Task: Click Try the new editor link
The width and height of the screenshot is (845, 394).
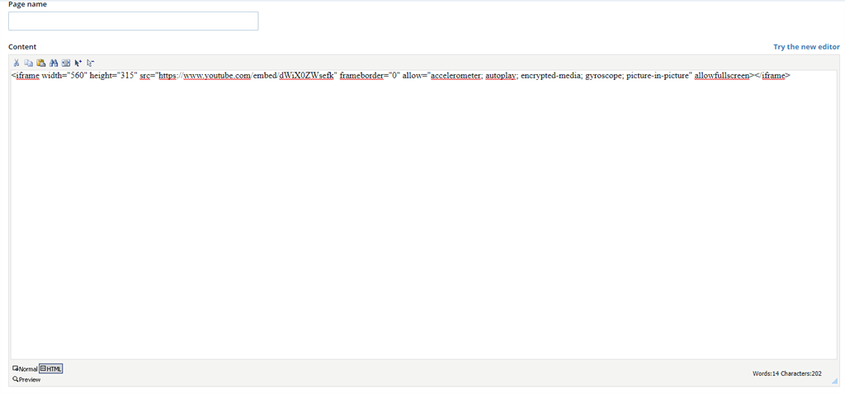Action: click(806, 47)
